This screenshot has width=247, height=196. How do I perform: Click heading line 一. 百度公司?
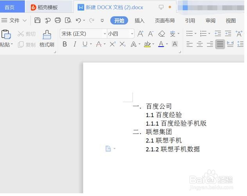(152, 107)
